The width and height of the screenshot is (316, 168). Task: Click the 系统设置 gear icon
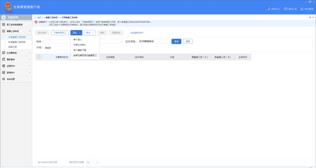(4, 79)
